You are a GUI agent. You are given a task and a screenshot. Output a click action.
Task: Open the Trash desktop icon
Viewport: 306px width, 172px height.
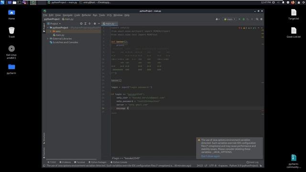click(x=11, y=32)
